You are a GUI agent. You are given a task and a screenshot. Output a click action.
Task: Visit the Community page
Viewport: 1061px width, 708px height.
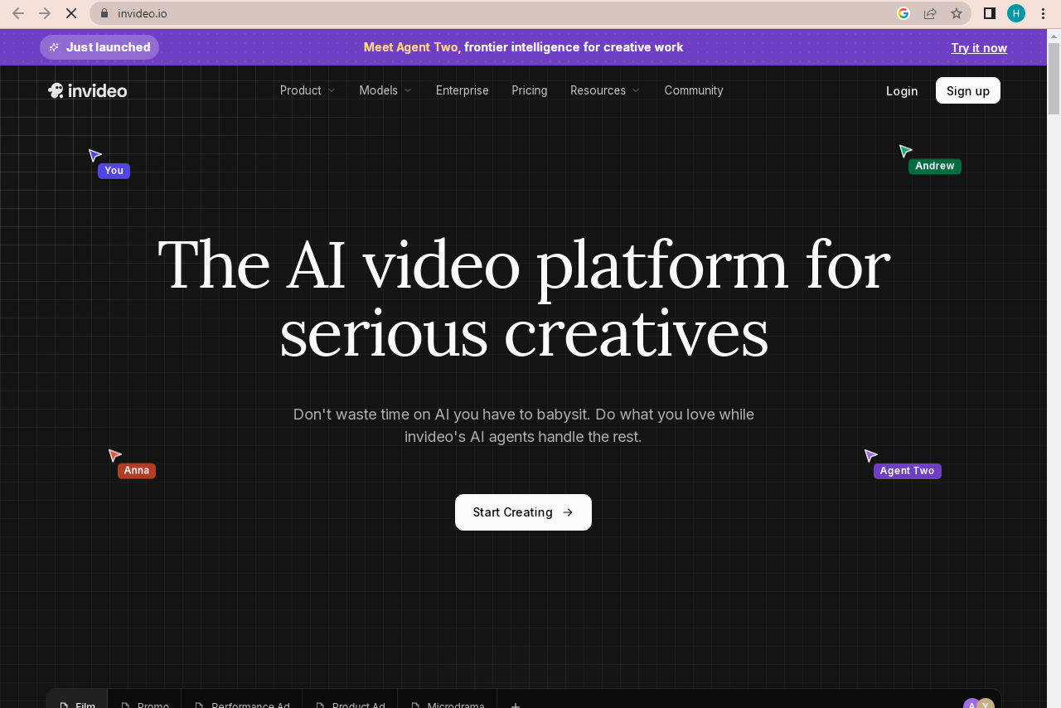[694, 90]
